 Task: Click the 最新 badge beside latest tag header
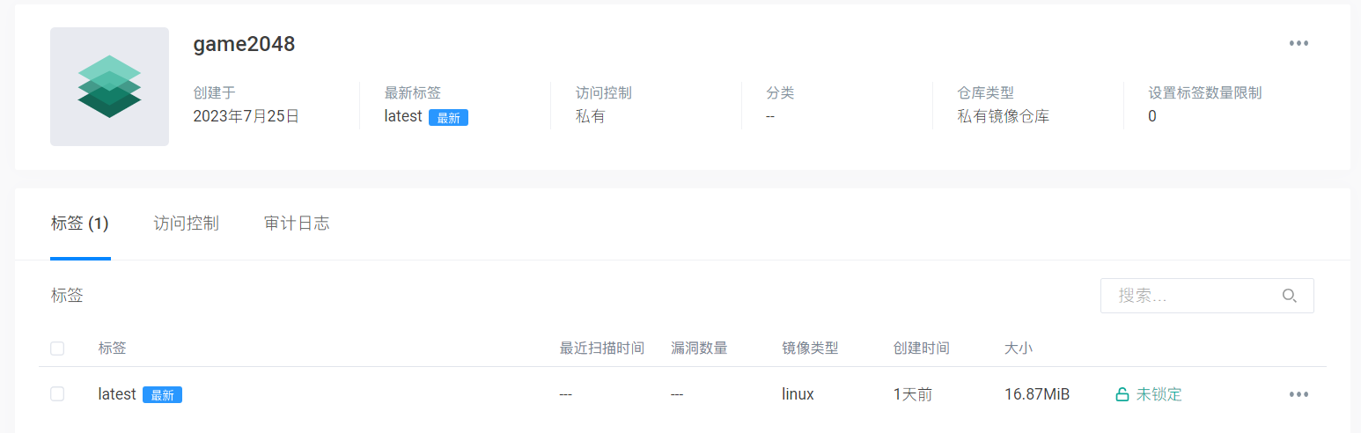pos(448,118)
